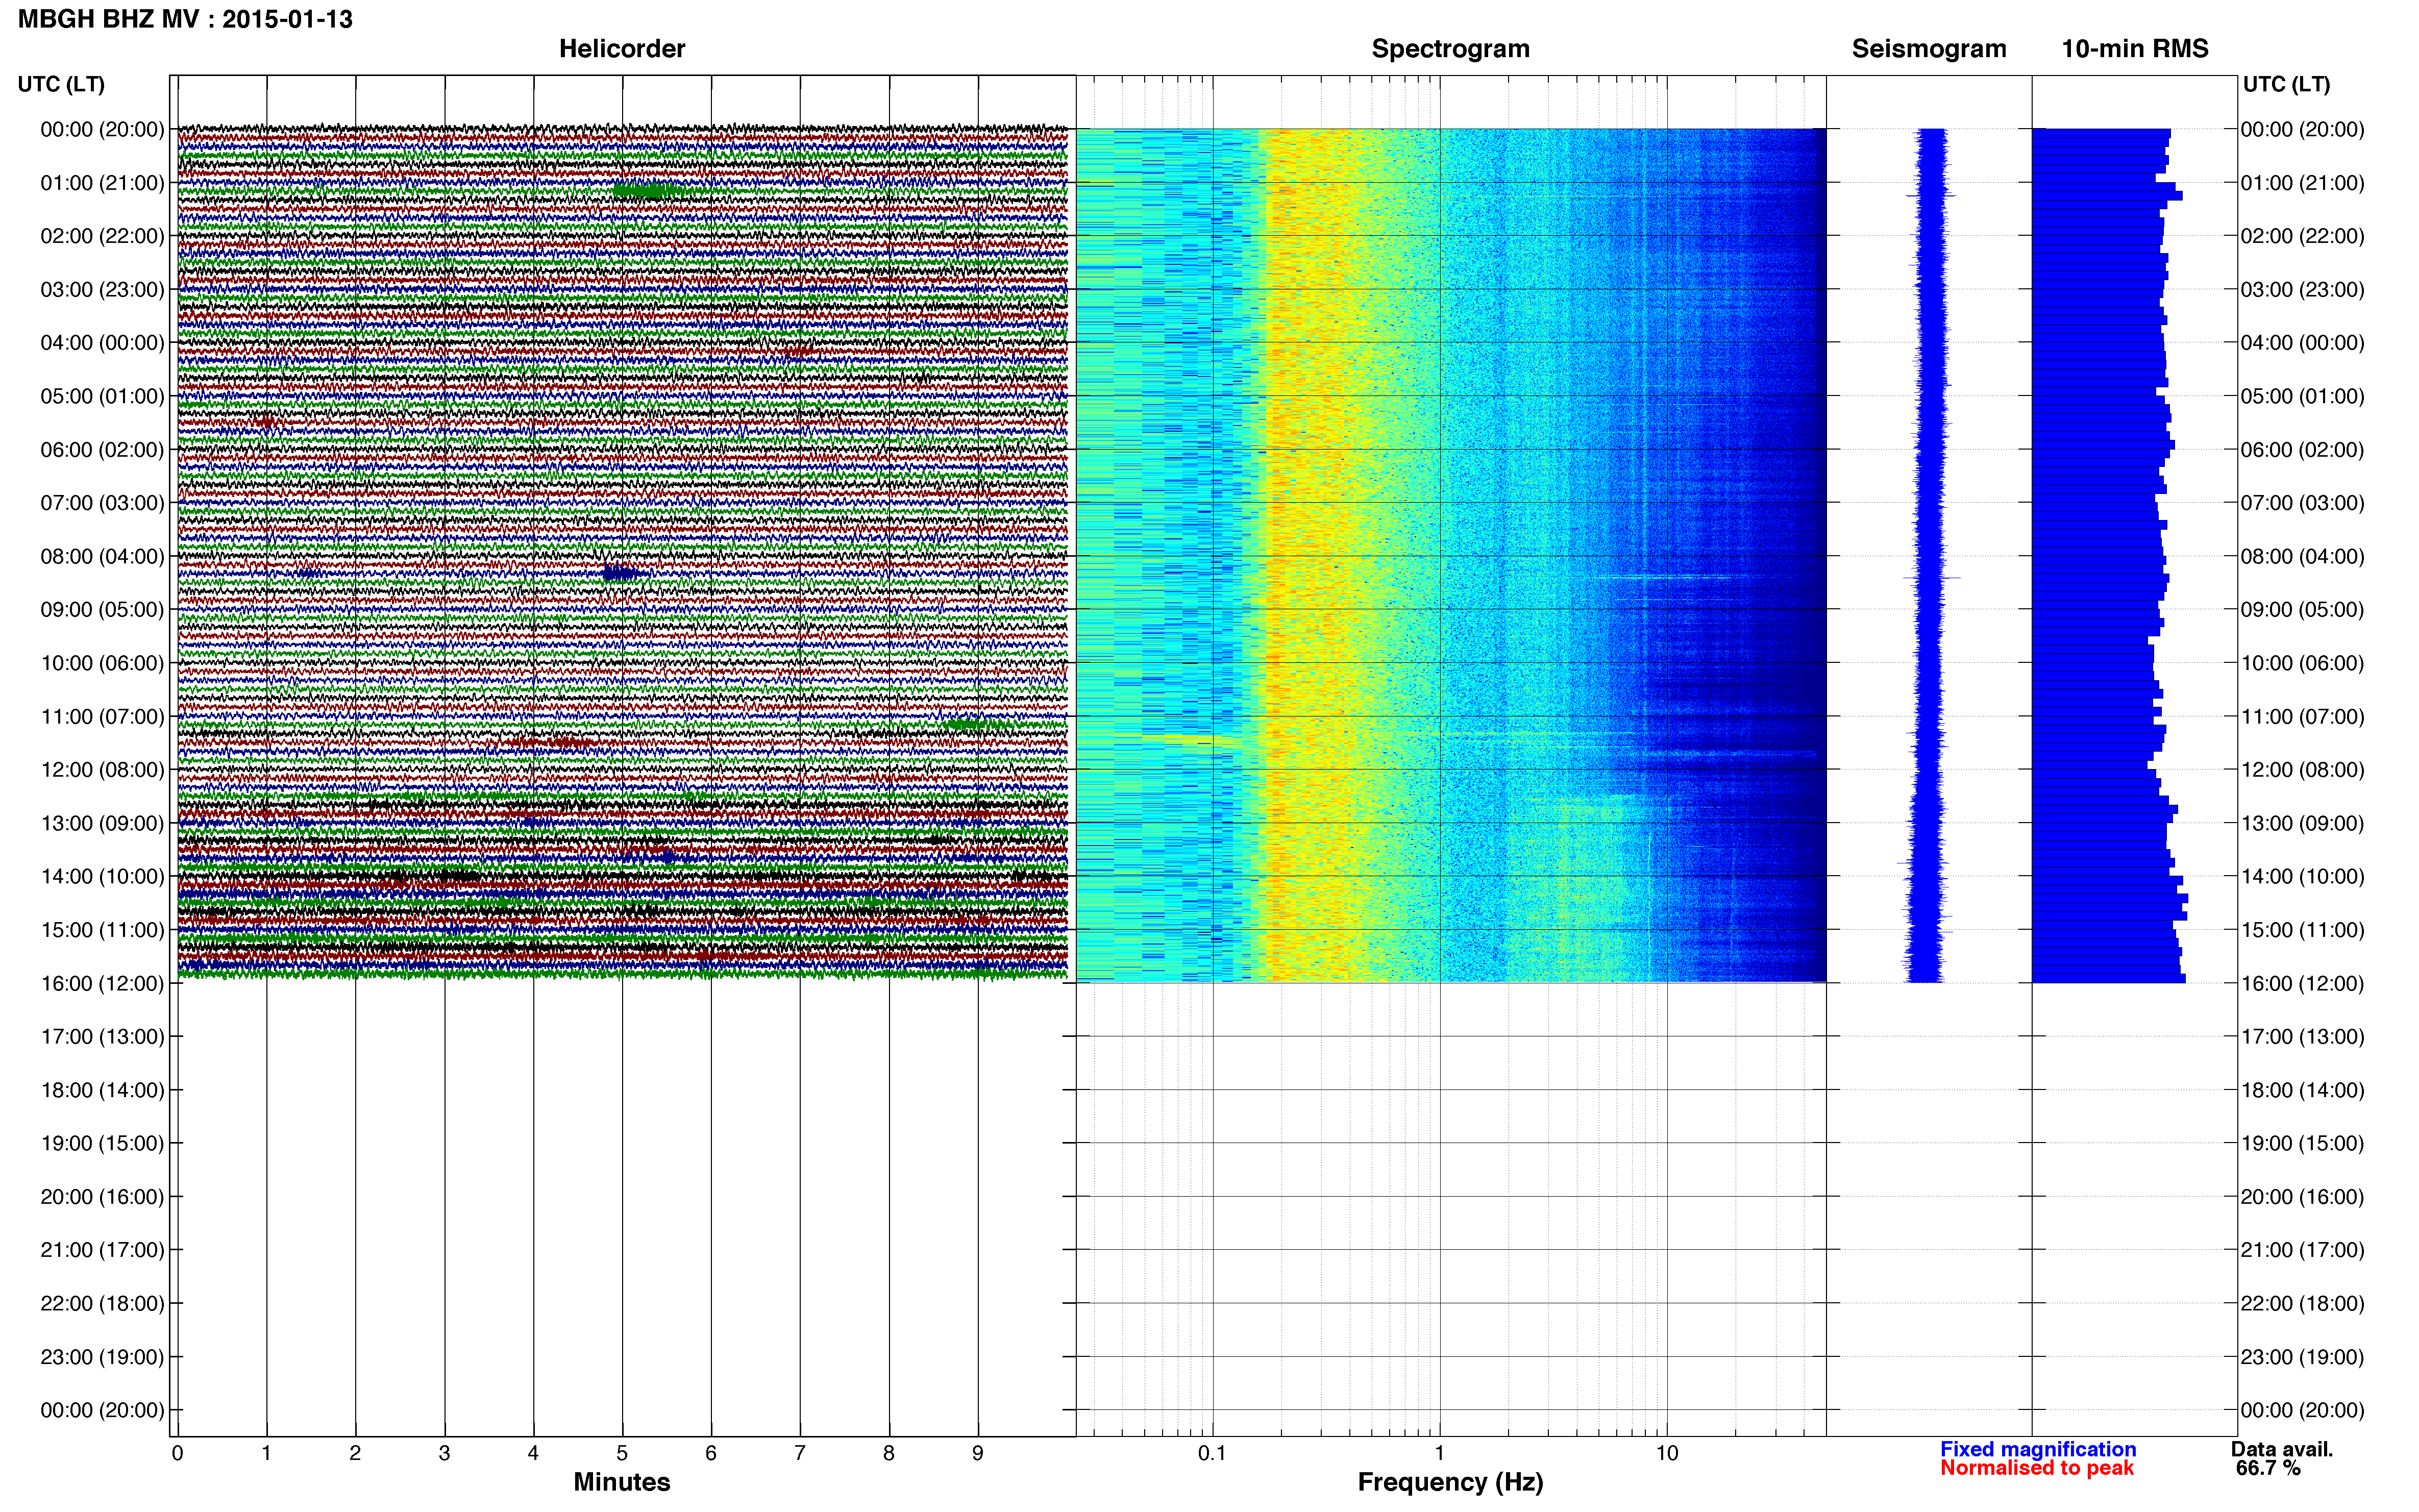
Task: Select the 10-min RMS panel heading
Action: coord(2135,49)
